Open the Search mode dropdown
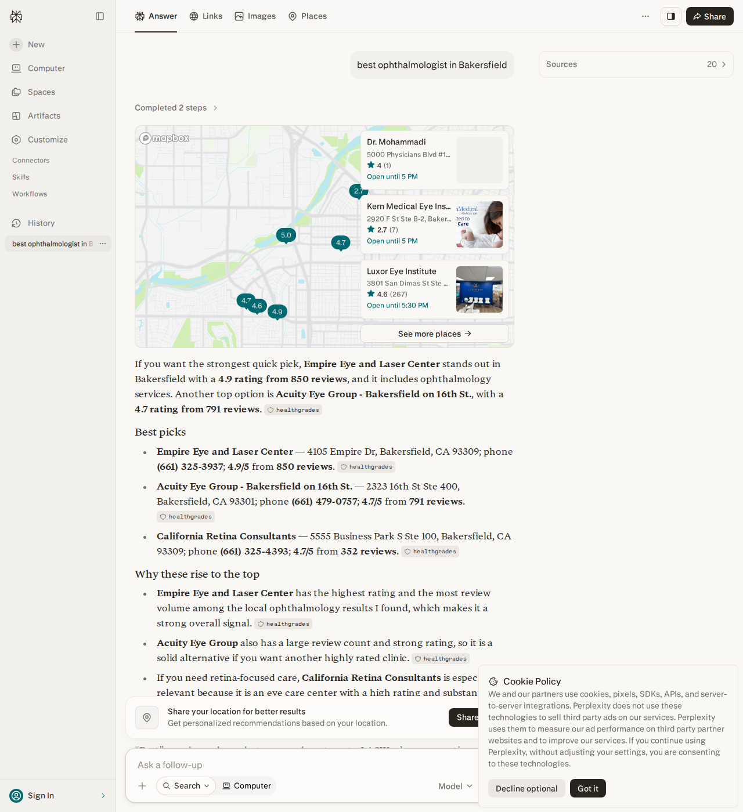 click(x=186, y=786)
